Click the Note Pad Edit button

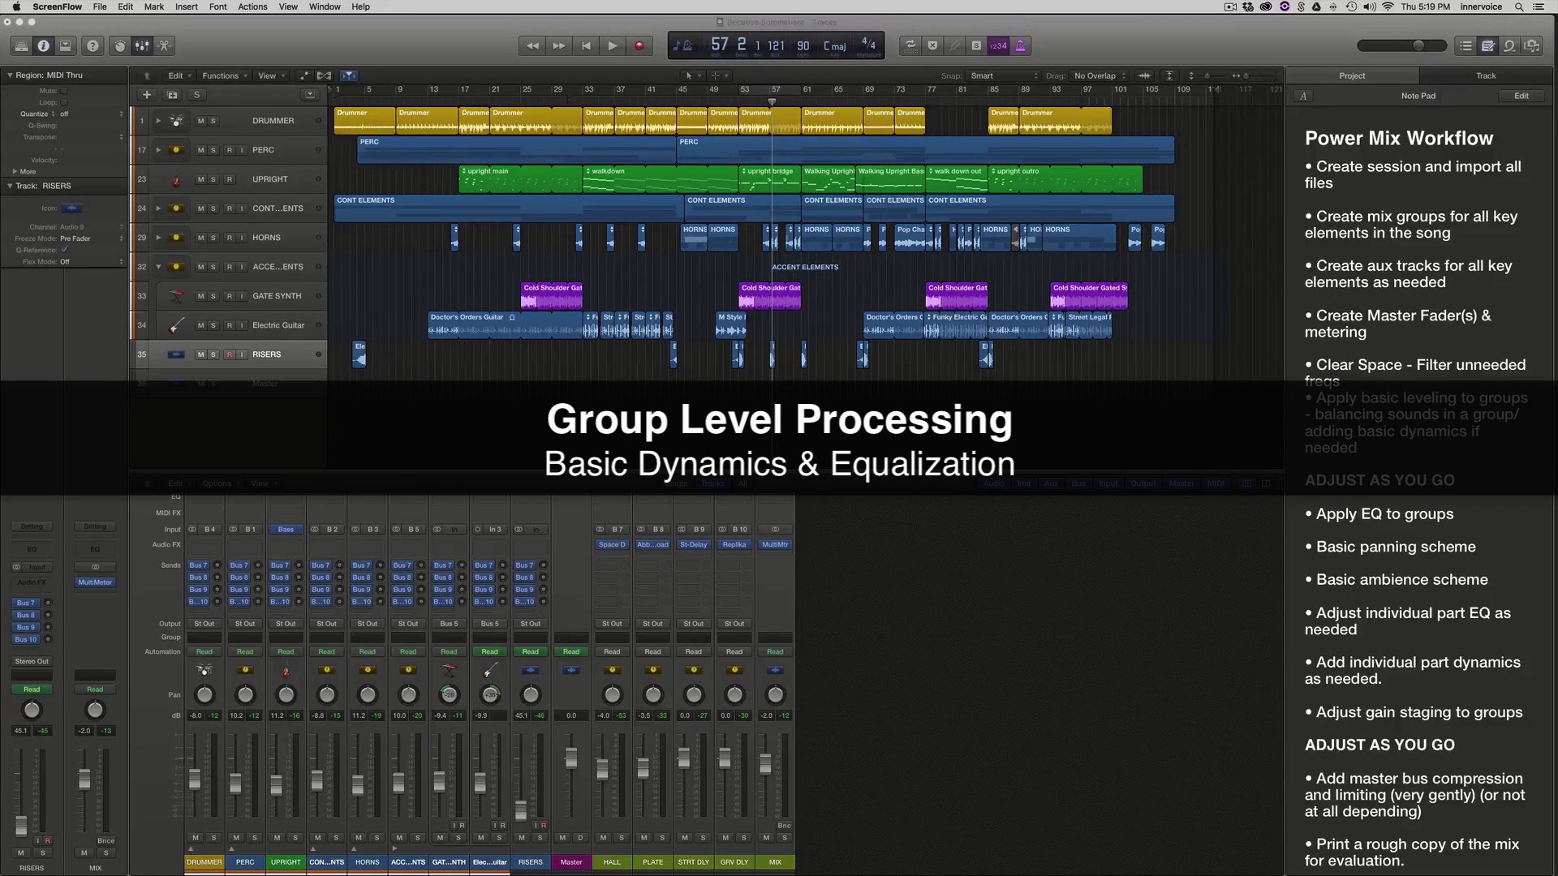(1521, 96)
